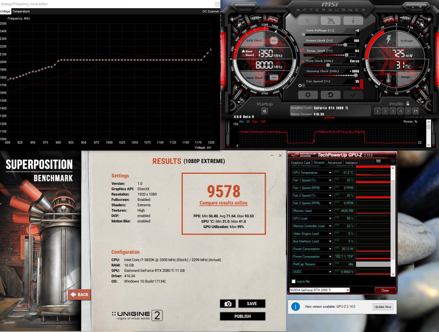Click GPU-Z sensors scrollbar up arrow
439x332 pixels.
point(393,168)
